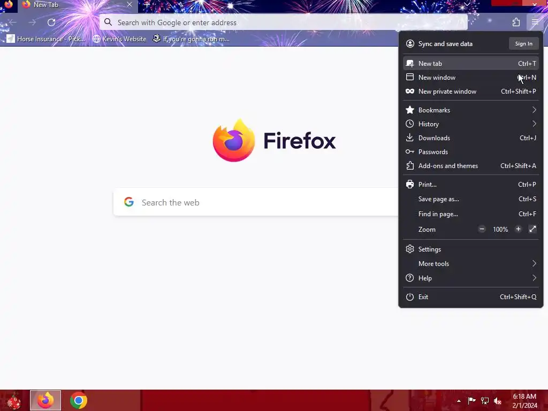Screen dimensions: 548x411
Task: Zoom in with plus button
Action: [x=518, y=229]
